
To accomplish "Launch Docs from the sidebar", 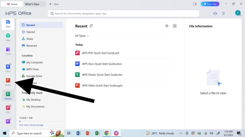I will tap(8, 68).
